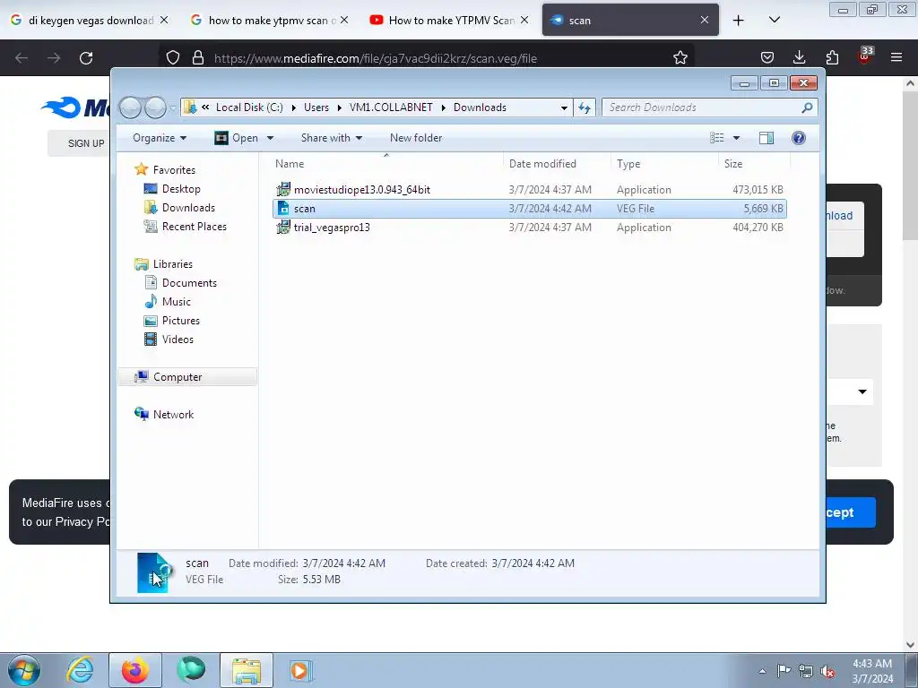This screenshot has height=688, width=918.
Task: Select trial_vegaspro13 application icon
Action: [283, 227]
